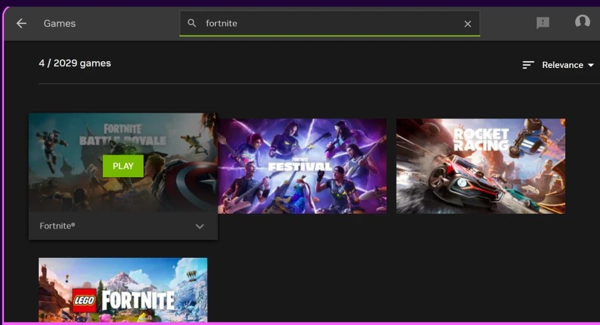Open the user profile avatar

582,22
